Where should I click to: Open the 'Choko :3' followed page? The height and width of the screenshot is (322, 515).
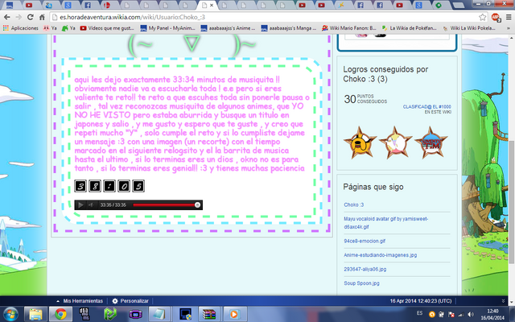pos(354,204)
